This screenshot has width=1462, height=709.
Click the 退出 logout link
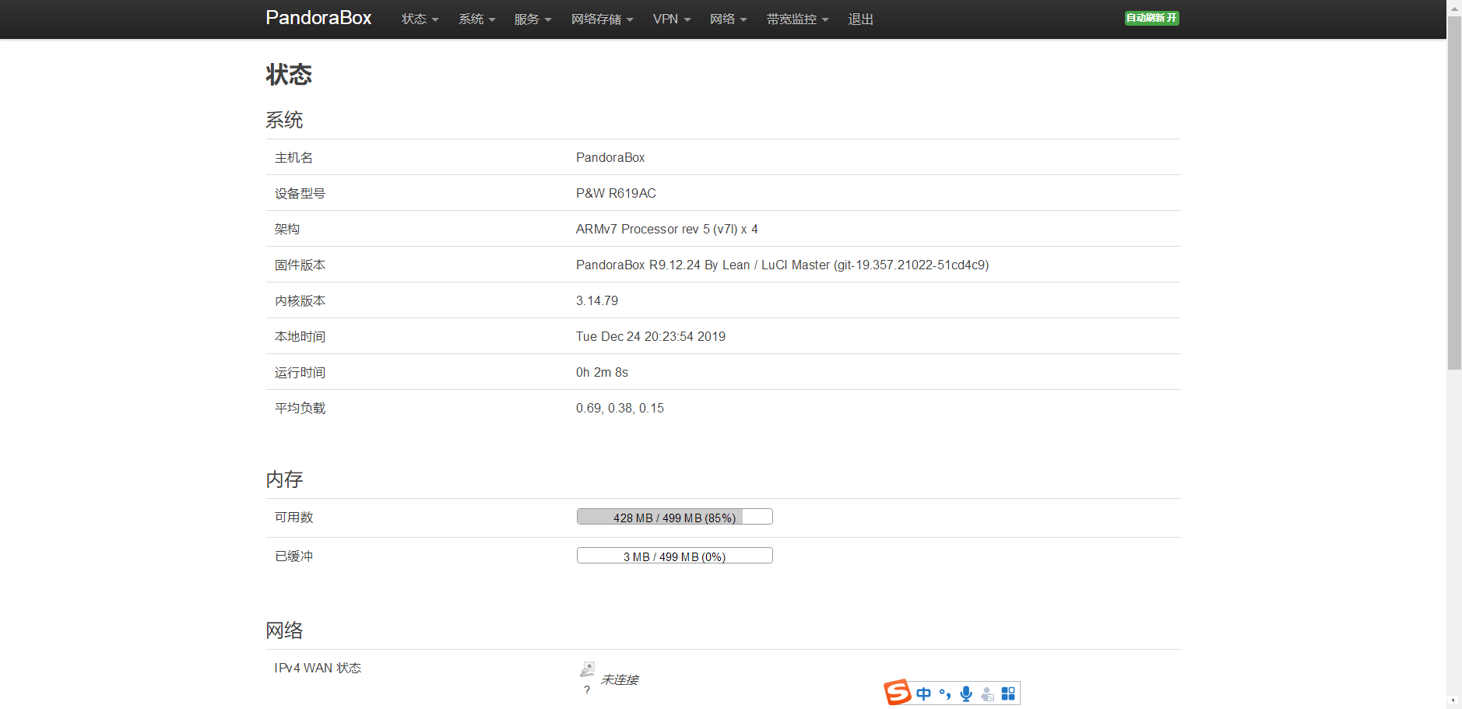point(860,19)
